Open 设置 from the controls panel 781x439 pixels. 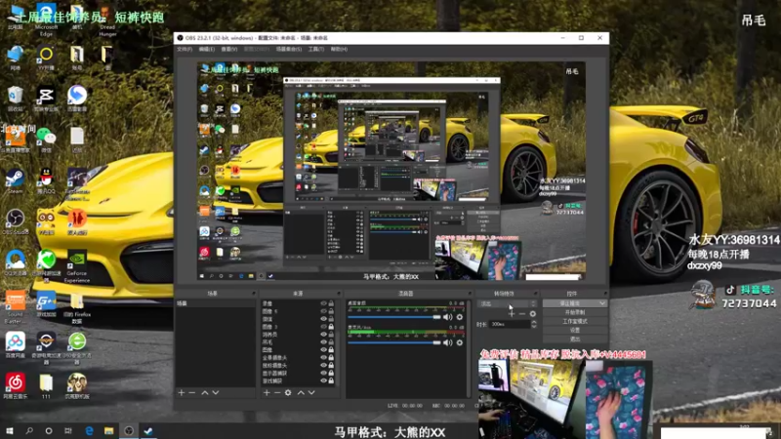575,330
